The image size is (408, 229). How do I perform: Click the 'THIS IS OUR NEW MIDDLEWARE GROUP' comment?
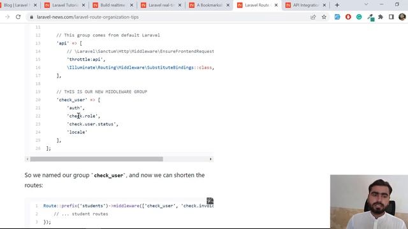[102, 92]
